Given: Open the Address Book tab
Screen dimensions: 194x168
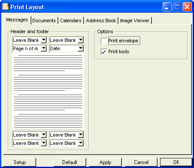Looking at the screenshot, I should (x=101, y=21).
